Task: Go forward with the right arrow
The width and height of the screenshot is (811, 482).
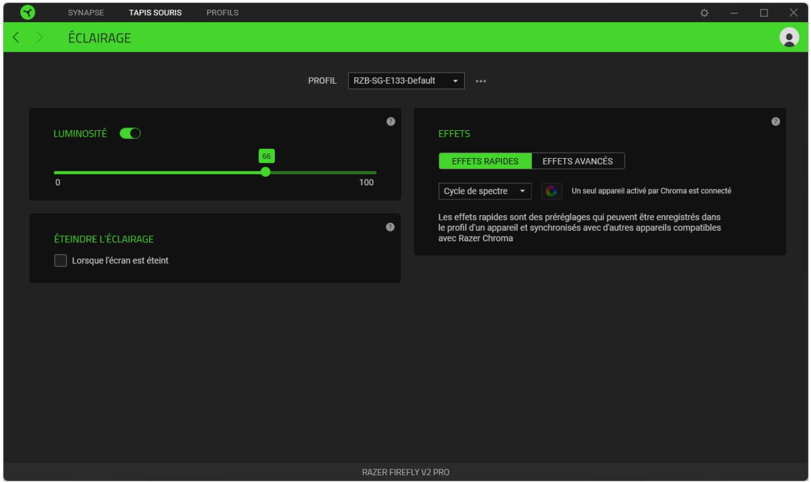Action: 40,38
